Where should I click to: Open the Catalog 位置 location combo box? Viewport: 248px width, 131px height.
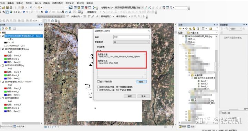pos(202,33)
